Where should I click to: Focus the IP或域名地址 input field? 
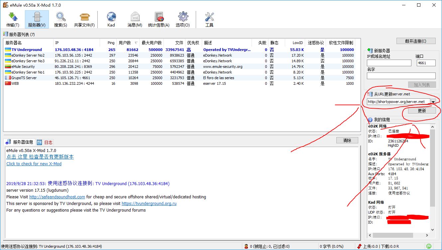coord(389,63)
